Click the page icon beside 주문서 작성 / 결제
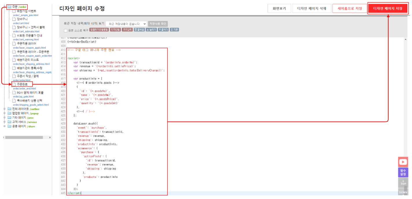This screenshot has width=412, height=199. (x=14, y=76)
